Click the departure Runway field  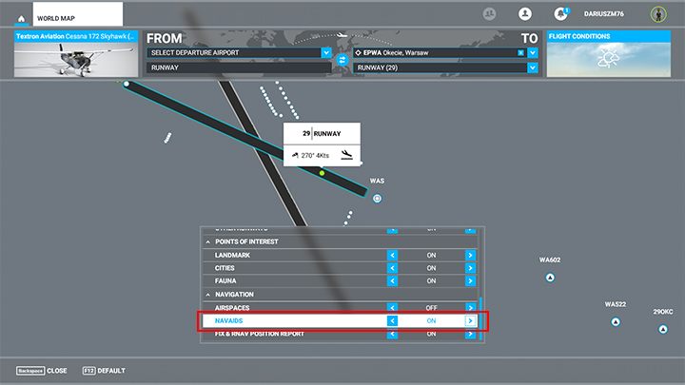click(x=239, y=67)
